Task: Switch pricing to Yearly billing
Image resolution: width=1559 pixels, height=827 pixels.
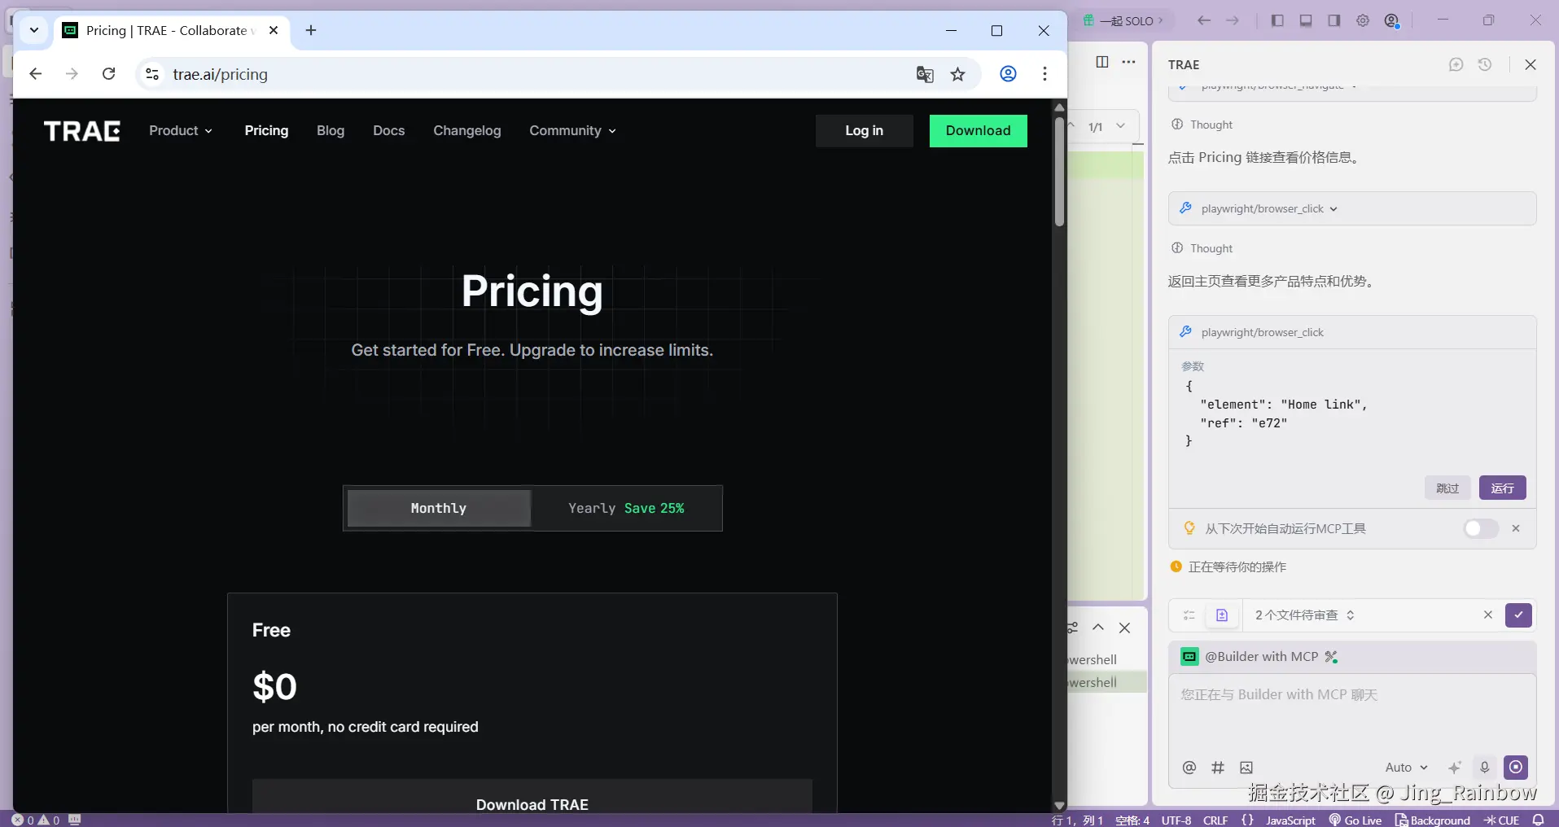Action: (x=625, y=509)
